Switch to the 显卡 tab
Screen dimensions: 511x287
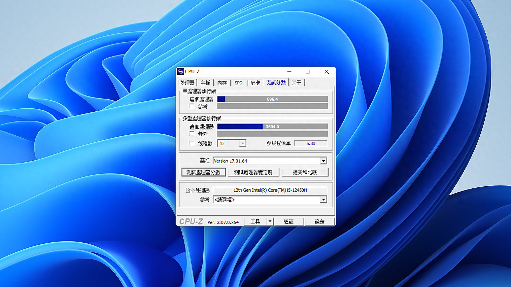tap(256, 83)
